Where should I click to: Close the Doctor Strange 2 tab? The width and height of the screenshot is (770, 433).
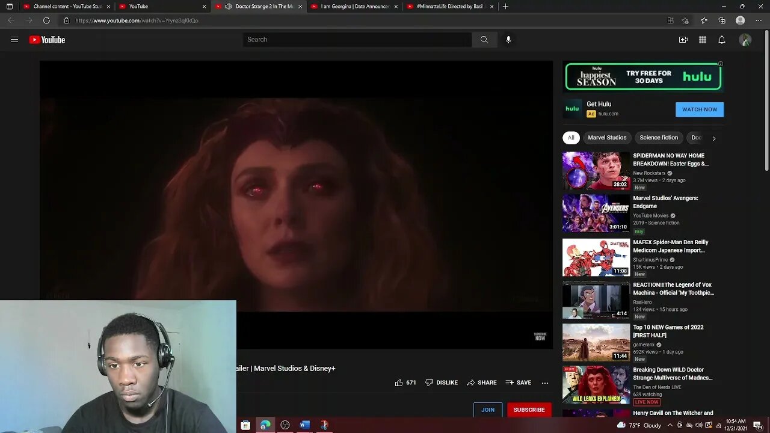[x=300, y=7]
